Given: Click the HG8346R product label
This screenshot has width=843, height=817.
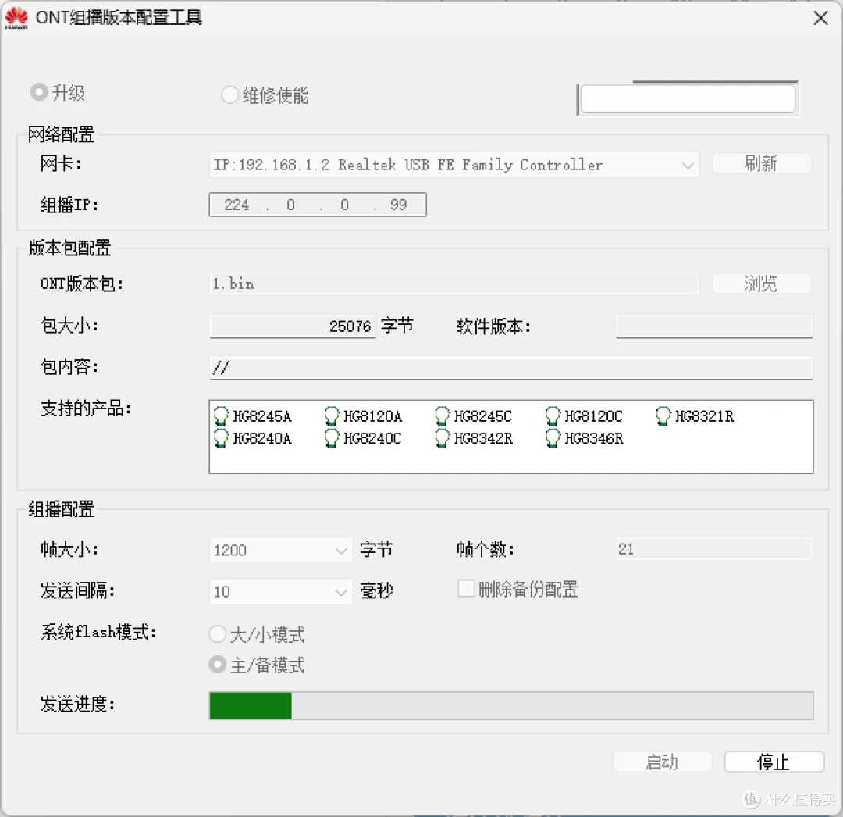Looking at the screenshot, I should [x=594, y=438].
